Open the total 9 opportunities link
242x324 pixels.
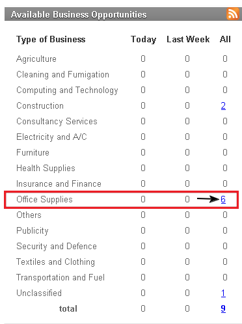click(x=223, y=308)
